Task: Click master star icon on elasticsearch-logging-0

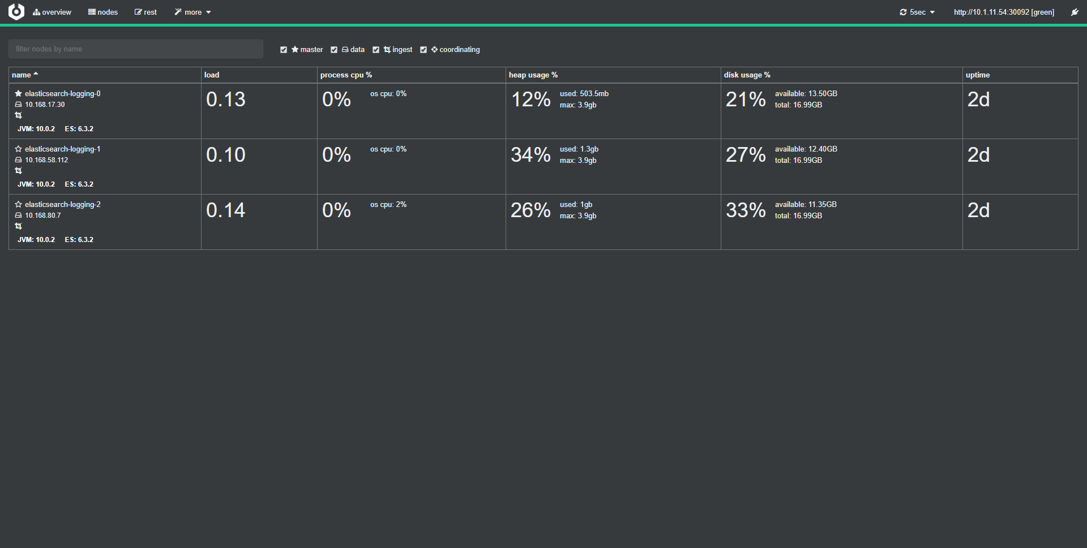Action: click(x=18, y=94)
